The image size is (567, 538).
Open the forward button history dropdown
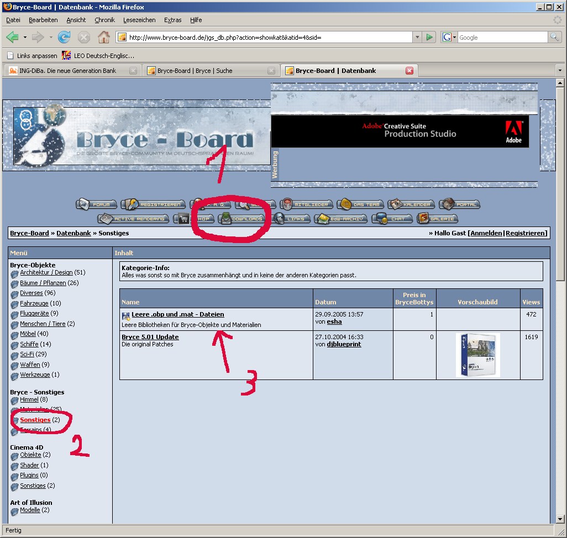[x=51, y=37]
